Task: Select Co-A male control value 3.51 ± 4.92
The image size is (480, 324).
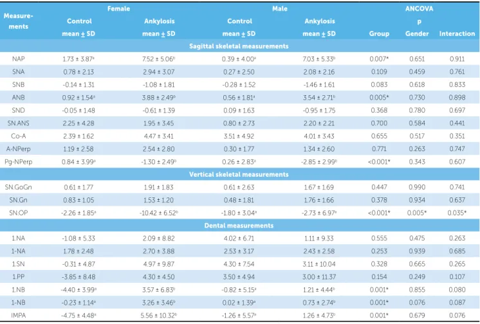Action: coord(239,136)
